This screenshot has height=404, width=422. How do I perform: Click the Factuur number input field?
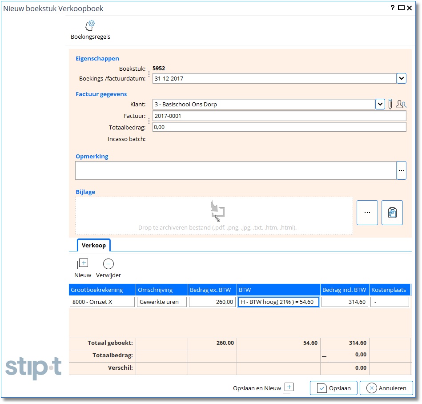click(279, 116)
